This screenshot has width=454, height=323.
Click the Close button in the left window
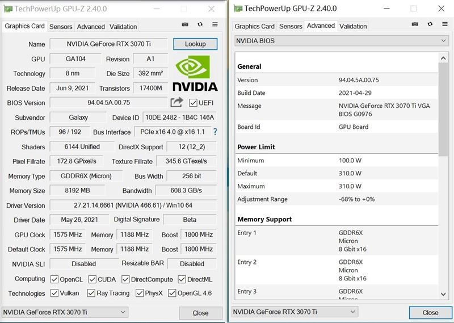(200, 313)
